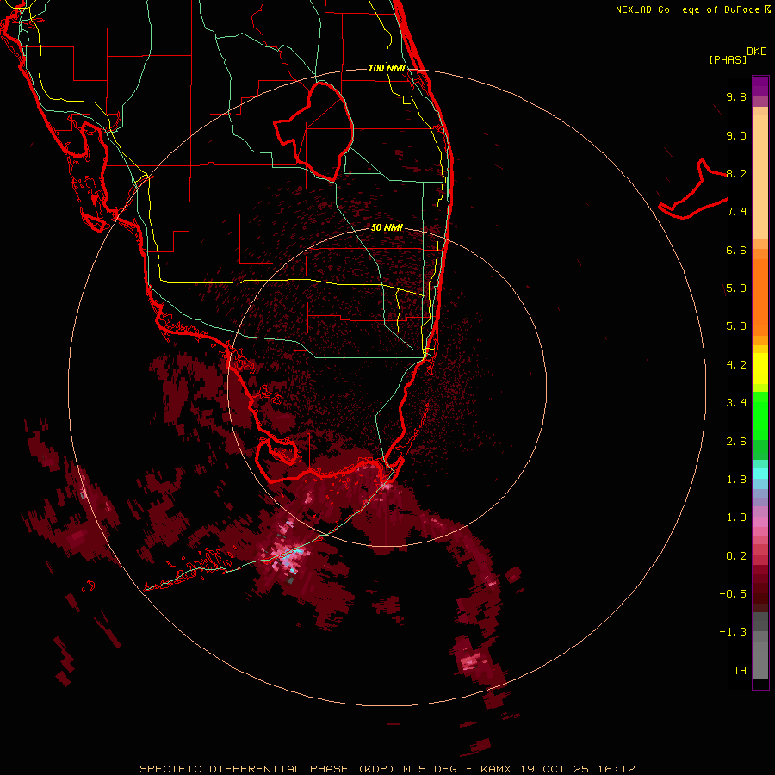775x775 pixels.
Task: Click the 2.6 value on the color scale
Action: (x=736, y=442)
